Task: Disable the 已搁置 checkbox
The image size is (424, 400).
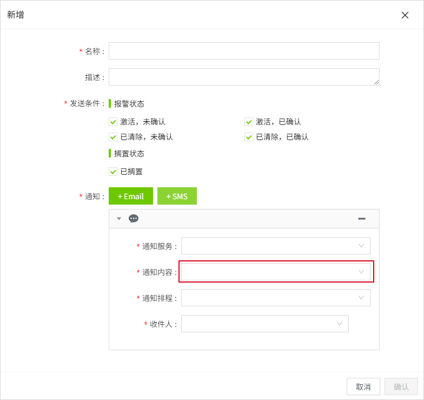Action: click(113, 172)
